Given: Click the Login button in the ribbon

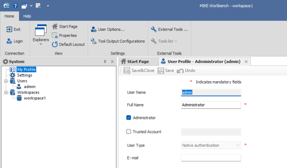Looking at the screenshot, I should tap(15, 41).
